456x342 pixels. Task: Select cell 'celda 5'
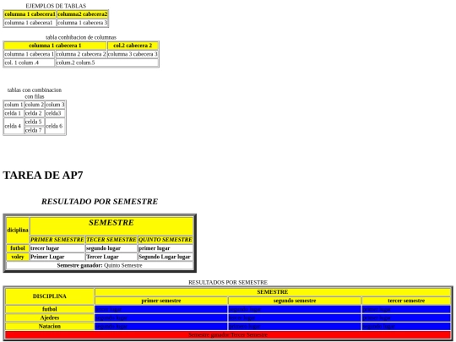point(35,122)
